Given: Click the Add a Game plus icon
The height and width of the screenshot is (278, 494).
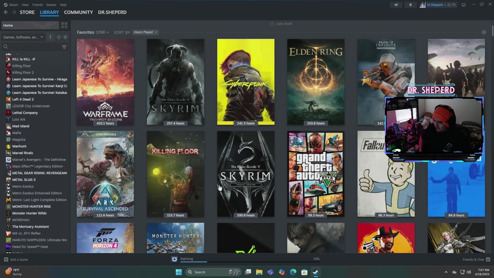Looking at the screenshot, I should tap(6, 259).
